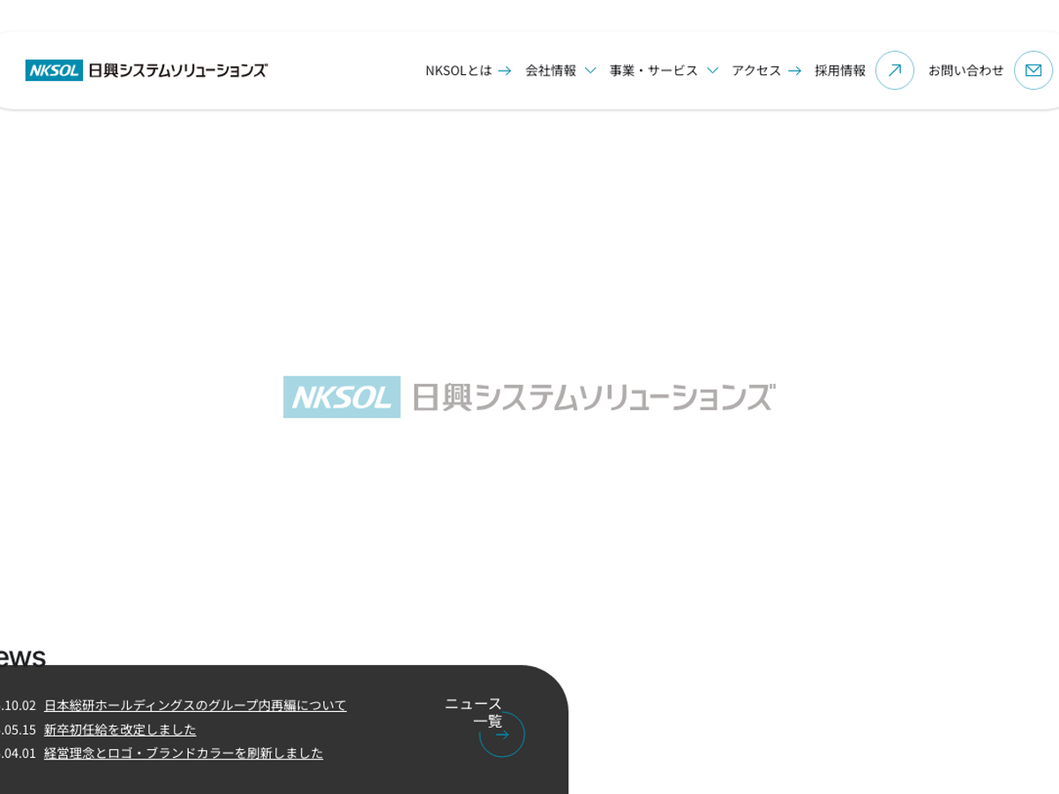Open the 経営理念とロゴ・ブランドカラー news item
The image size is (1059, 794).
pos(184,753)
